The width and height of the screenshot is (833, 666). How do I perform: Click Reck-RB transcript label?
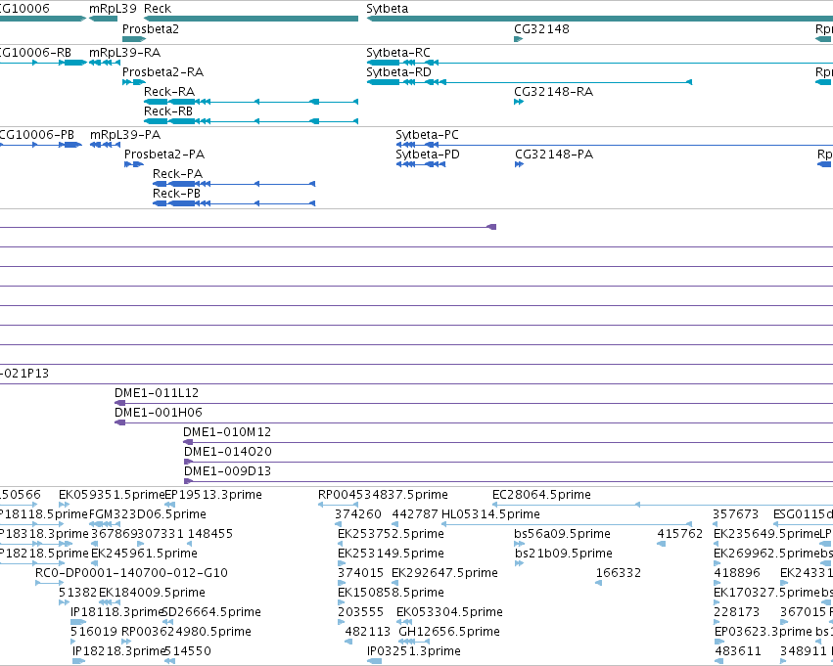coord(168,111)
